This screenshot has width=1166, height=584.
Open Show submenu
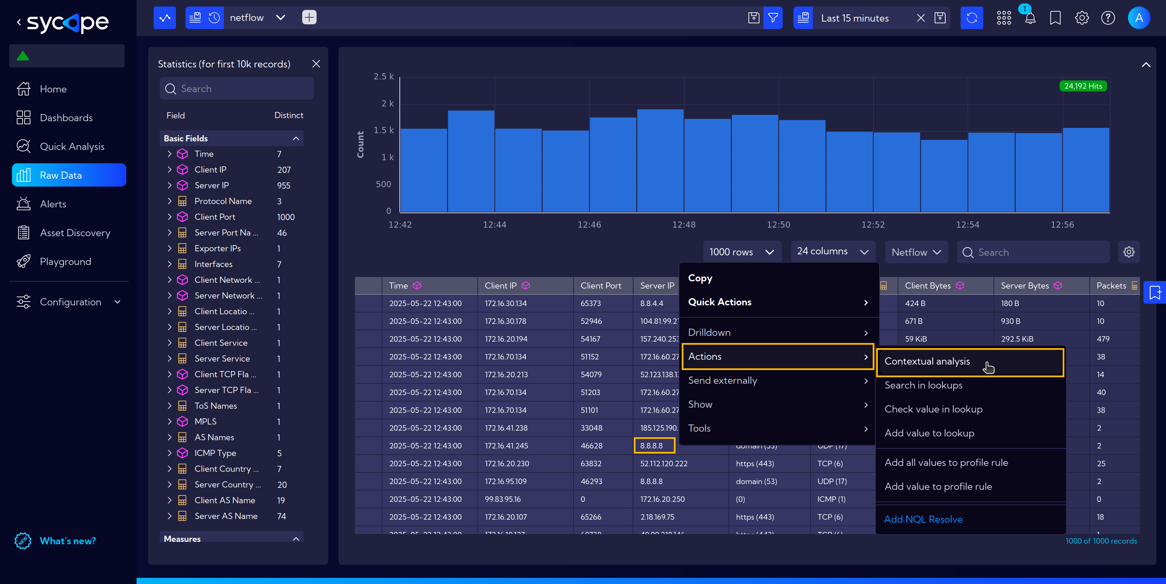click(x=778, y=405)
